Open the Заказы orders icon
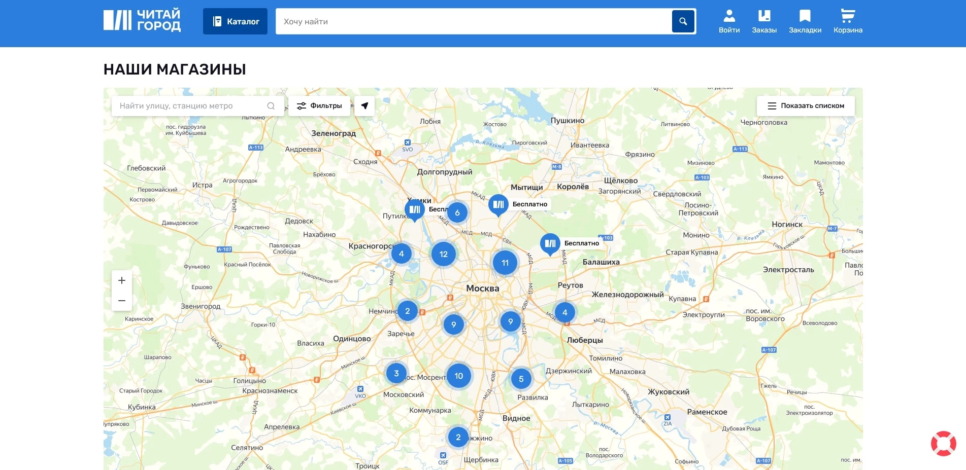The width and height of the screenshot is (966, 470). 764,22
